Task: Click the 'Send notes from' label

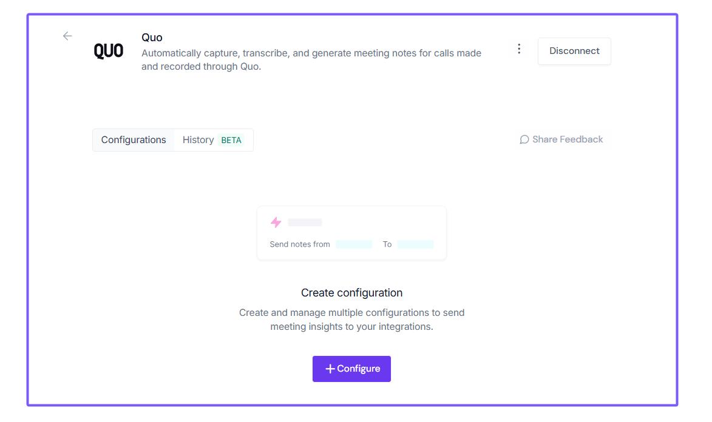Action: pyautogui.click(x=300, y=244)
